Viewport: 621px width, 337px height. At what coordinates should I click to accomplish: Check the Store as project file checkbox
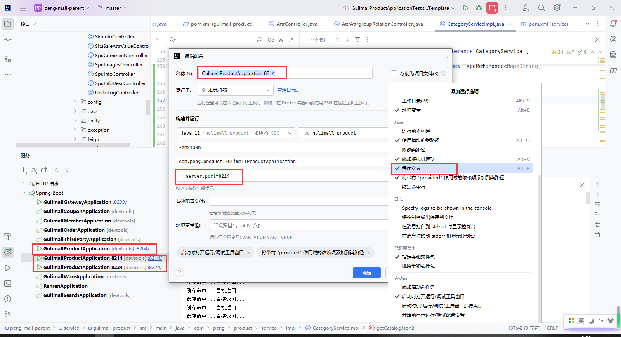pyautogui.click(x=394, y=73)
